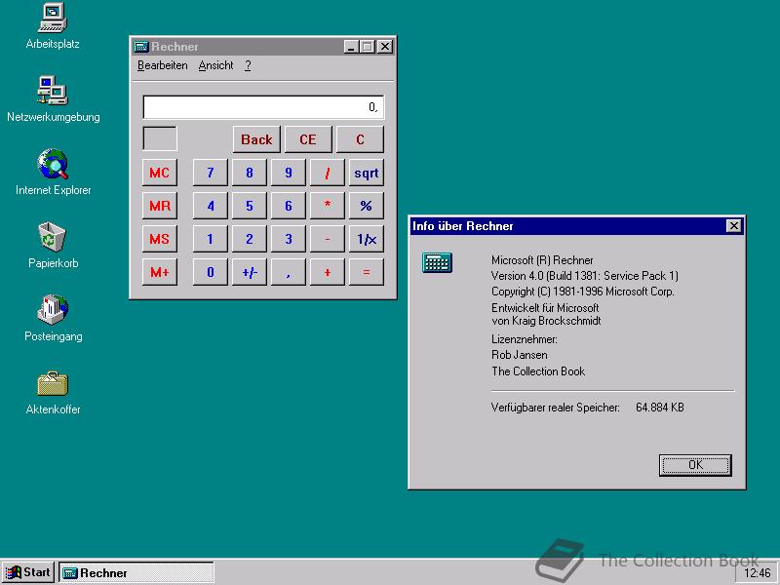Click the 'Rob Jansen' licensee text
Screen dimensions: 780x585
(x=520, y=355)
